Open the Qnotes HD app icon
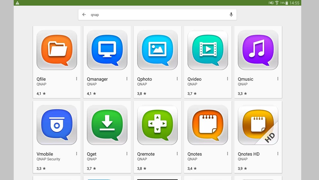319x180 pixels. pos(258,125)
